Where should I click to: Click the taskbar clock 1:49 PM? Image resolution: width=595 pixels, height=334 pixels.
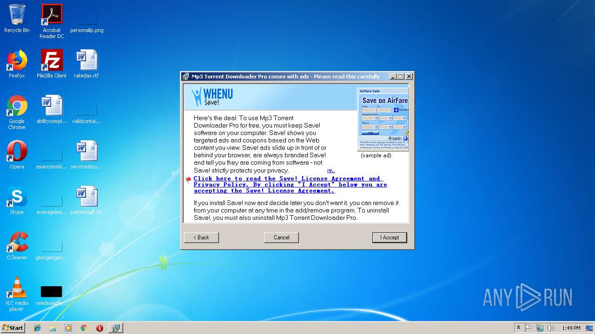point(571,328)
